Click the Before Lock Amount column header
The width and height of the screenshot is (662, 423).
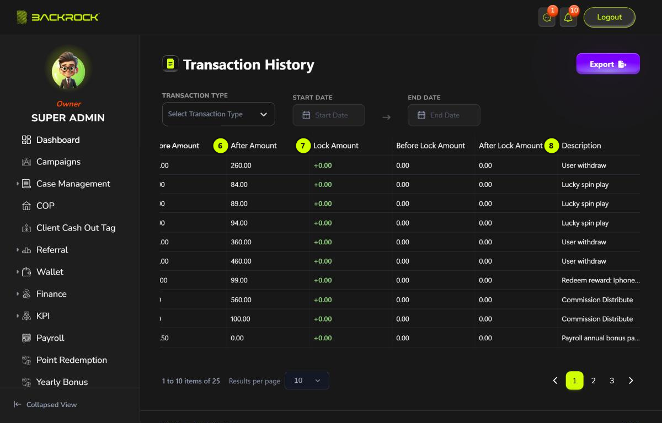pos(431,146)
